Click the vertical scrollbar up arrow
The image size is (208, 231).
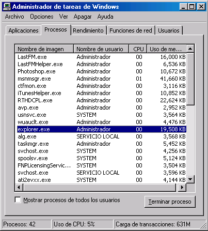(190, 49)
